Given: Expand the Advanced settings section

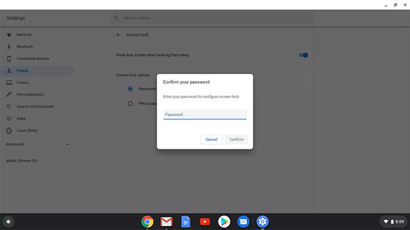Looking at the screenshot, I should pyautogui.click(x=37, y=144).
